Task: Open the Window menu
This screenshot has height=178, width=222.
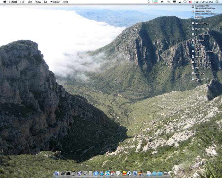Action: point(55,2)
